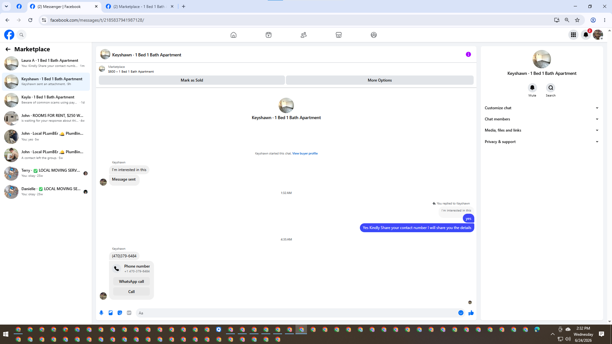Screen dimensions: 612x344
Task: Open Terry LOCAL MOVING SERV conversation
Action: coord(46,173)
